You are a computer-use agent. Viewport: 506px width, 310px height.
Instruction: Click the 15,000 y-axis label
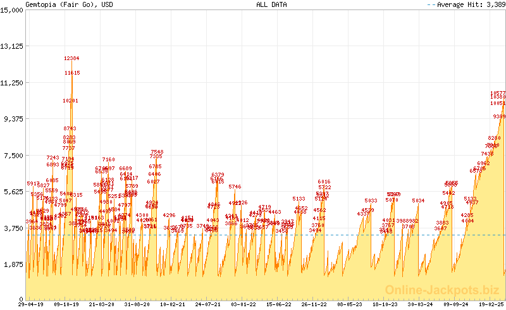[12, 10]
